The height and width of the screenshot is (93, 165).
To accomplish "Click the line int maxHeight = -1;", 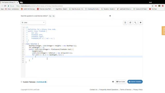I will pyautogui.click(x=37, y=48).
